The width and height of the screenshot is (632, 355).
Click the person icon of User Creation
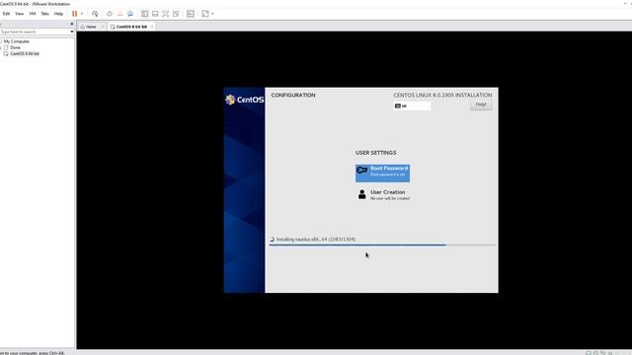pyautogui.click(x=362, y=195)
